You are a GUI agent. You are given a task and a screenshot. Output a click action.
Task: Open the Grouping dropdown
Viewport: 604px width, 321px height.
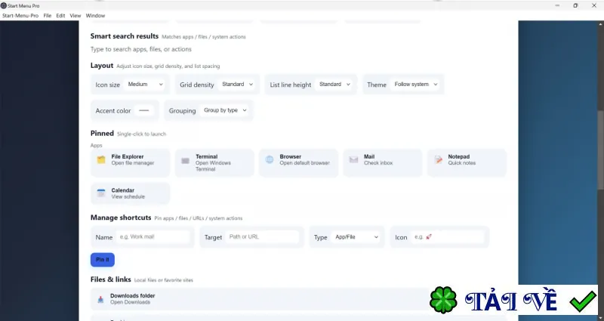click(224, 110)
